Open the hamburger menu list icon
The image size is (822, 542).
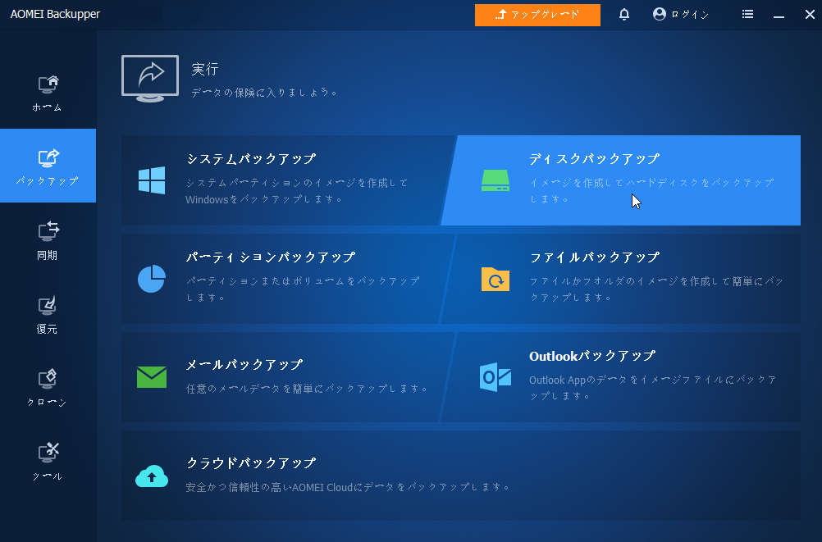point(748,14)
